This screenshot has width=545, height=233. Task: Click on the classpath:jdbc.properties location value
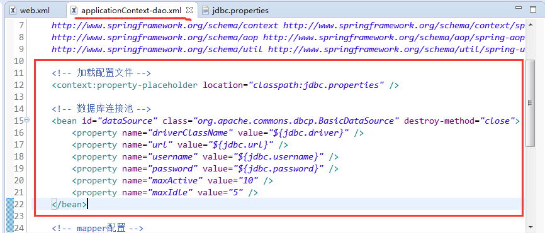point(317,85)
